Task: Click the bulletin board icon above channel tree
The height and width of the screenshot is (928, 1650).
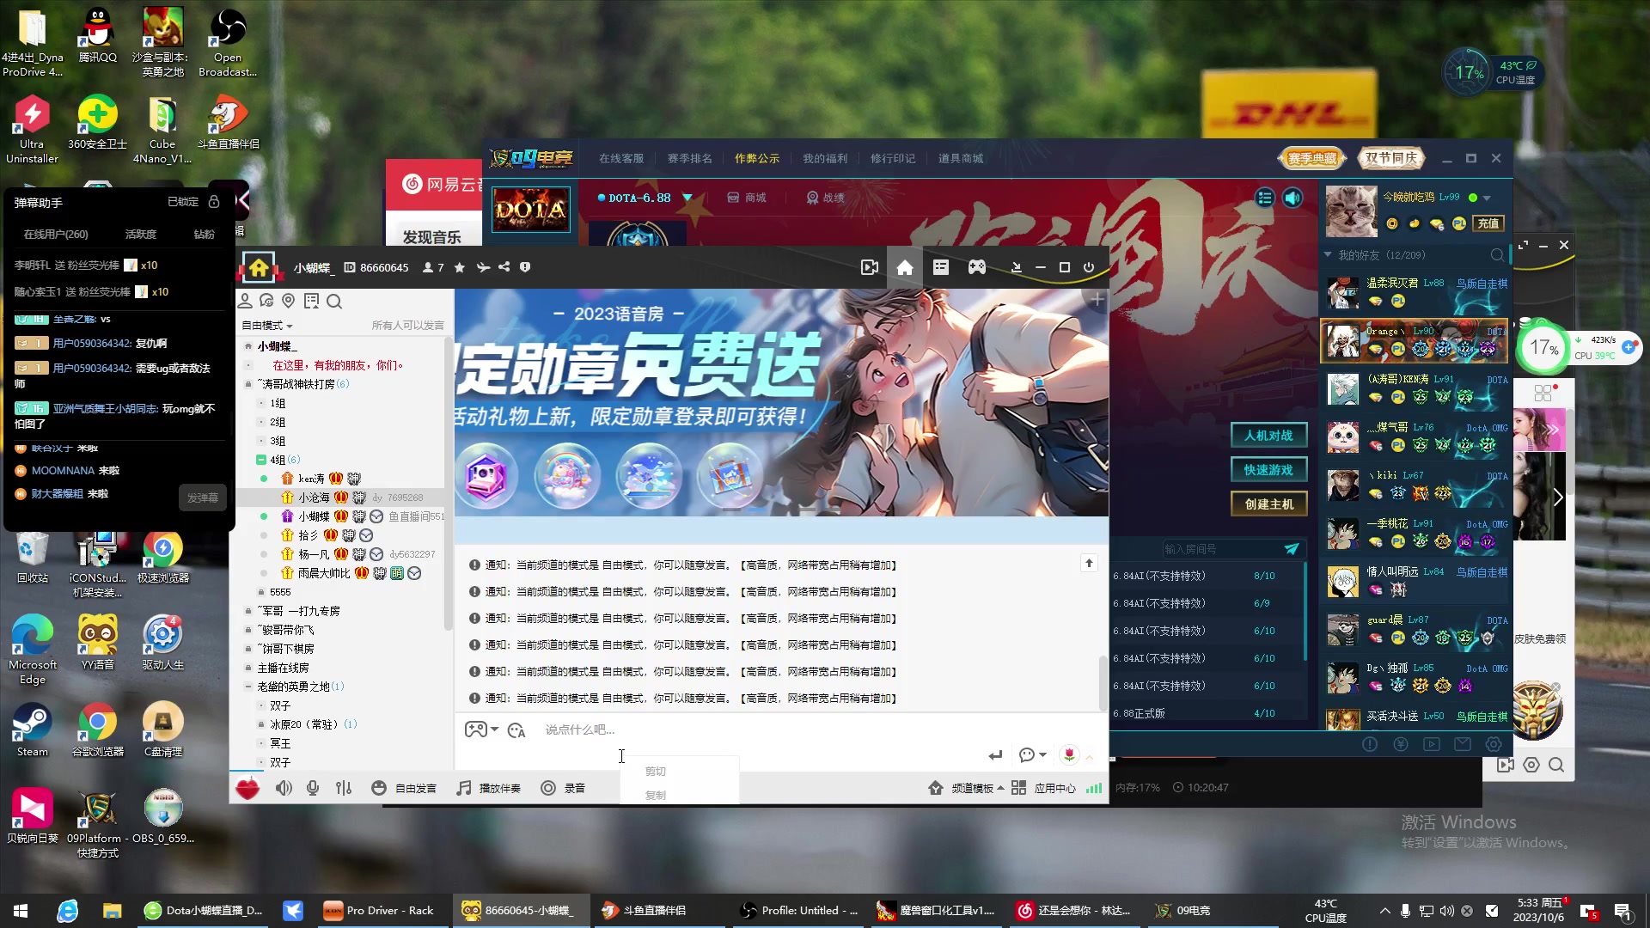Action: tap(311, 301)
